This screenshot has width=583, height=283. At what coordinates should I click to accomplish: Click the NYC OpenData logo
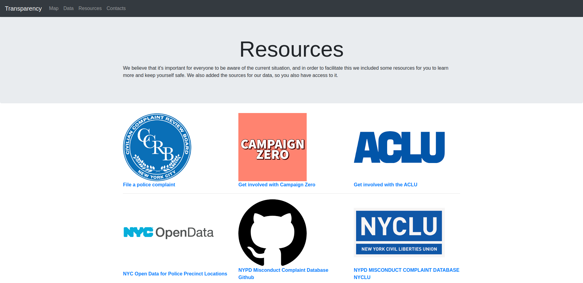[x=169, y=232]
